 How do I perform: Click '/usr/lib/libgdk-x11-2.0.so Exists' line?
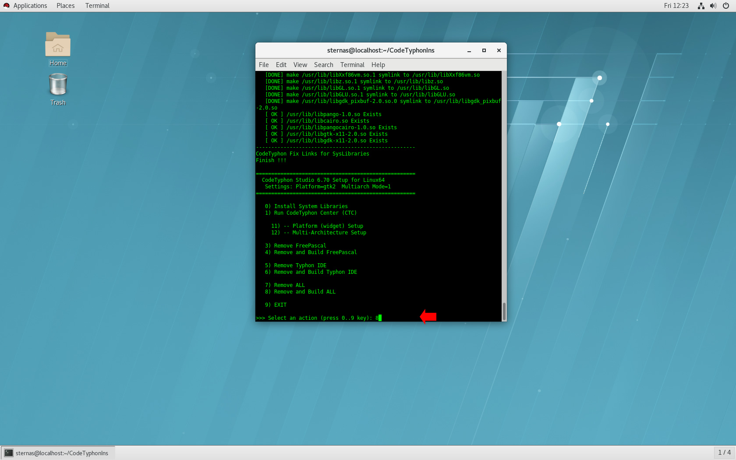coord(326,141)
